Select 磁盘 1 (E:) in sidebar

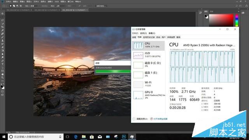(x=148, y=75)
